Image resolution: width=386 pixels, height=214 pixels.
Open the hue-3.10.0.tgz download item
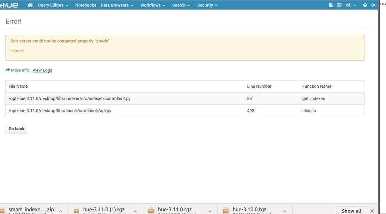[x=247, y=210]
